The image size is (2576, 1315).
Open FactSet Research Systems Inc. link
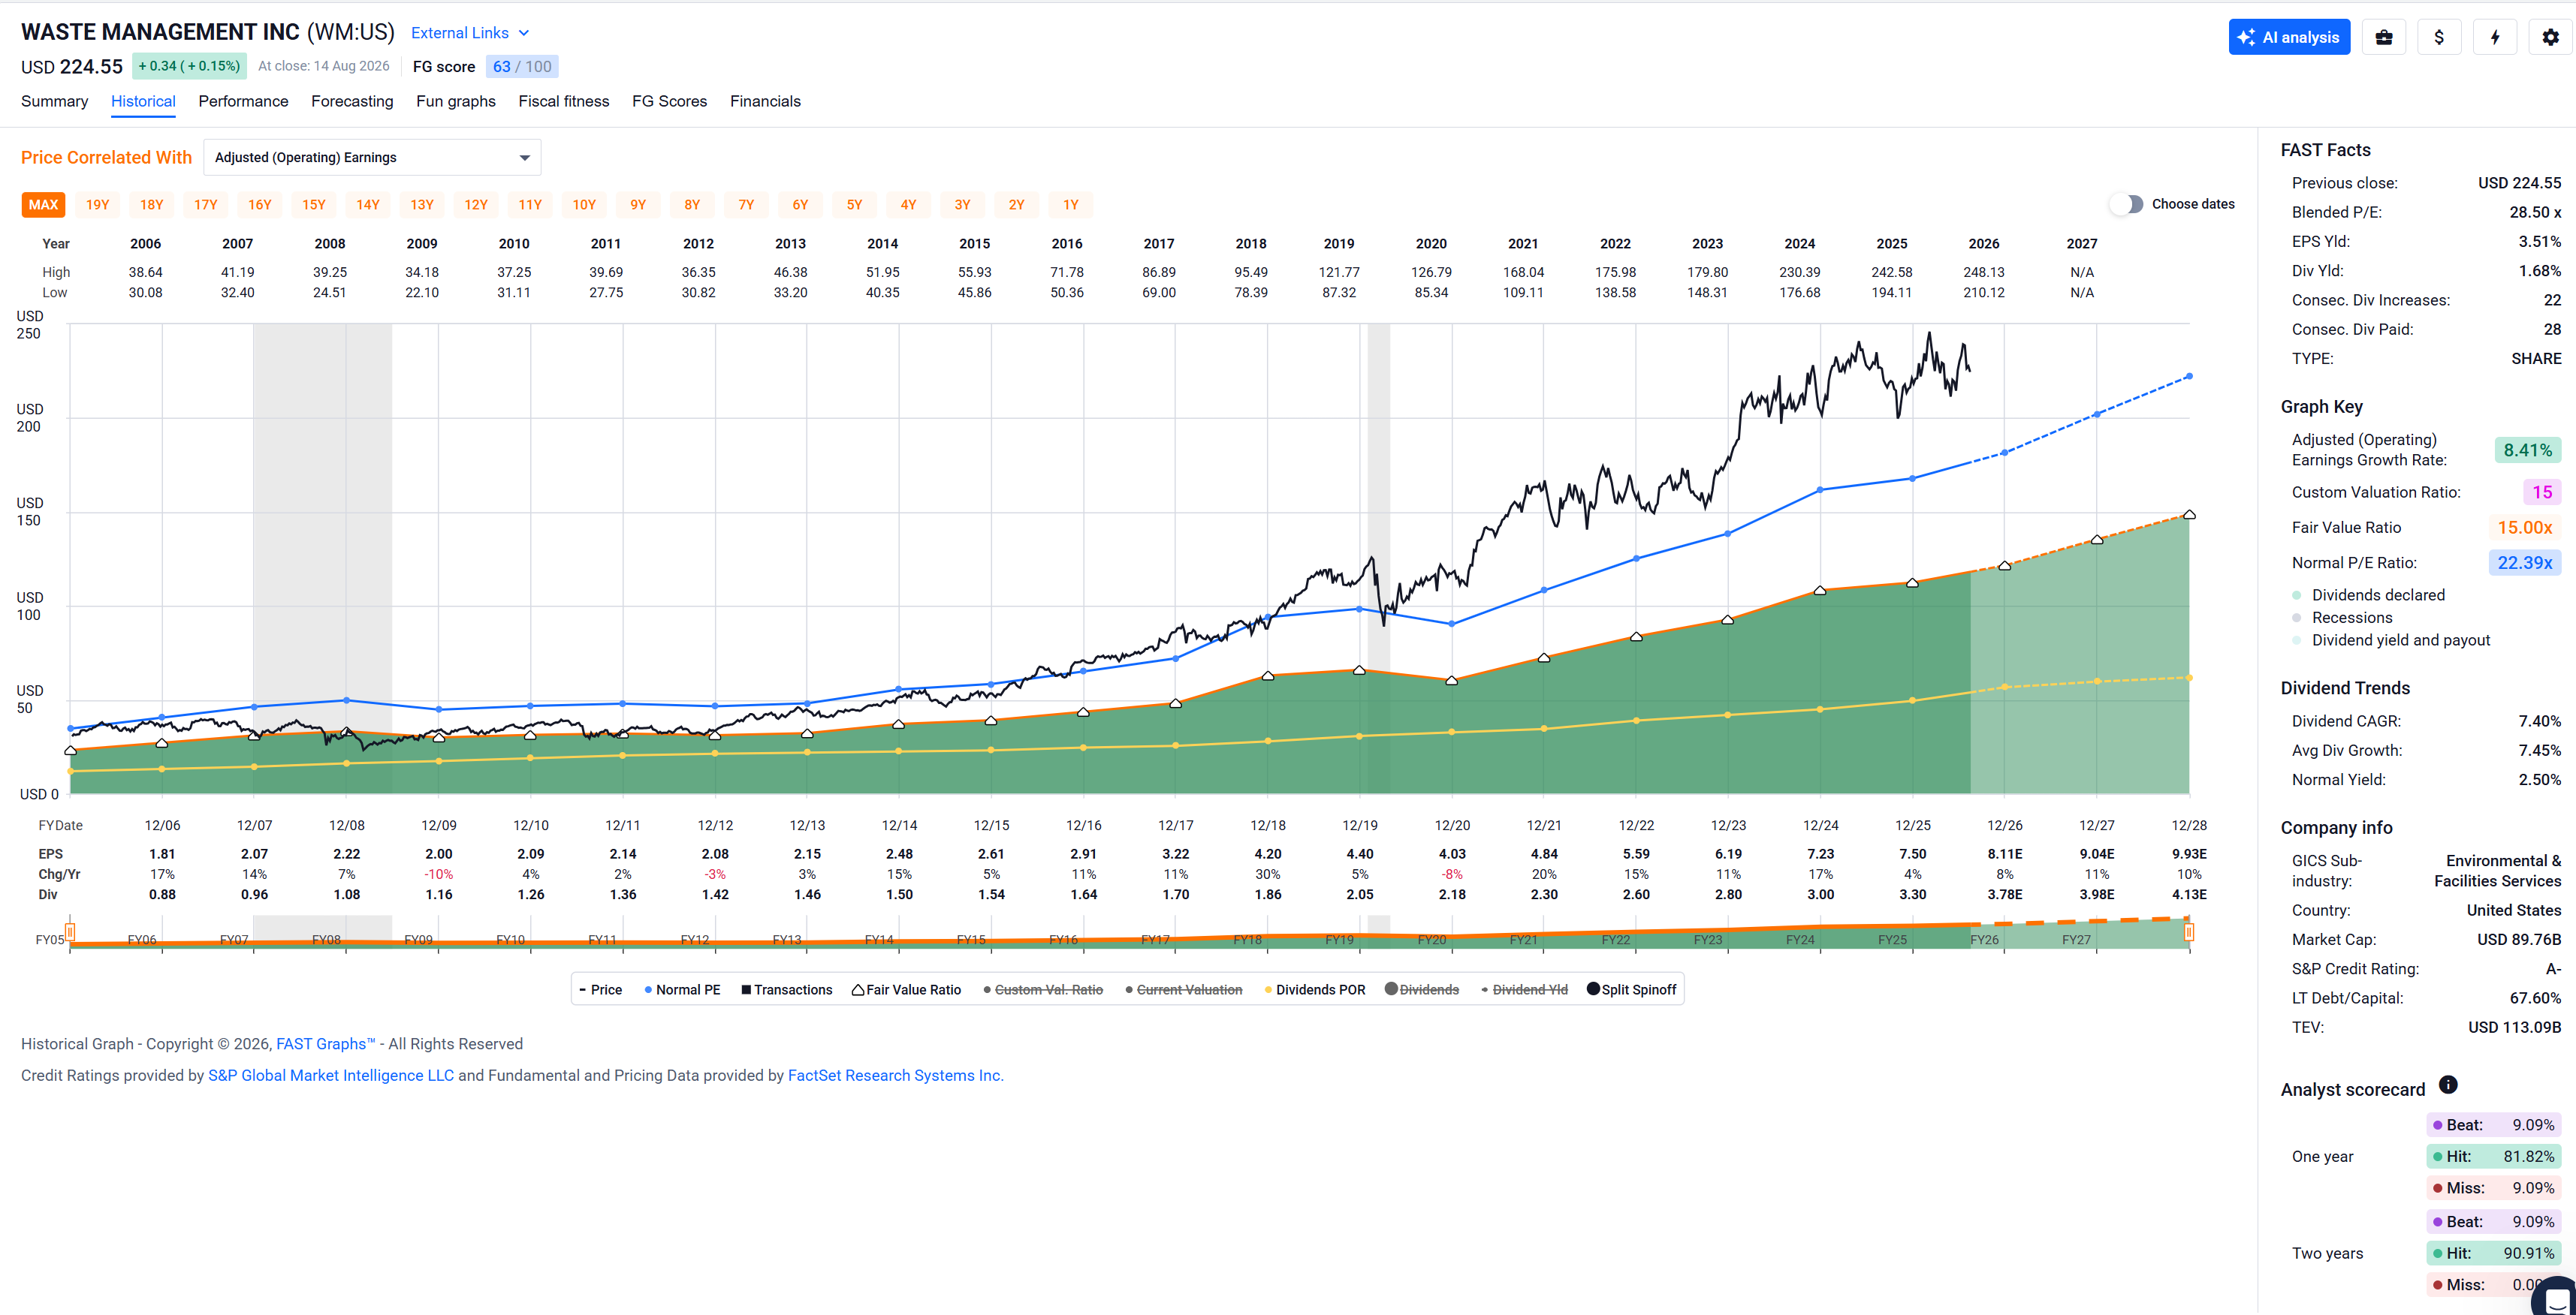[x=896, y=1075]
